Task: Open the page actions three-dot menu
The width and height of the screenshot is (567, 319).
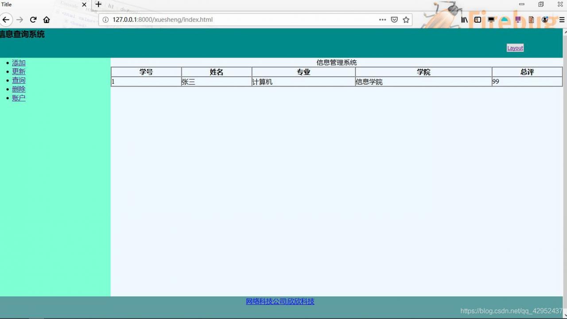Action: pyautogui.click(x=382, y=19)
